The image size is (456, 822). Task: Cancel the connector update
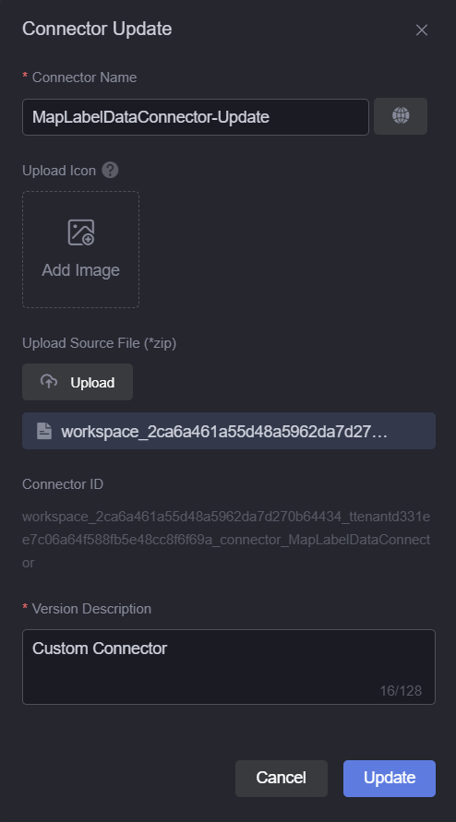pos(282,778)
